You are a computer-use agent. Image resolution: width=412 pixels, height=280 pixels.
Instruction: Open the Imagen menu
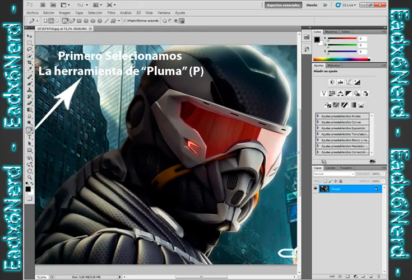(64, 12)
